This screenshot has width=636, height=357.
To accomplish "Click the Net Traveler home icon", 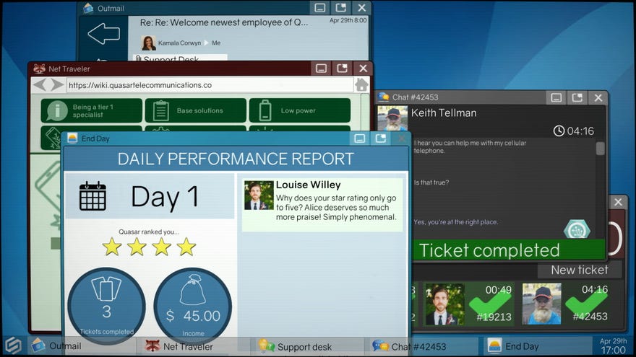I will tap(361, 85).
